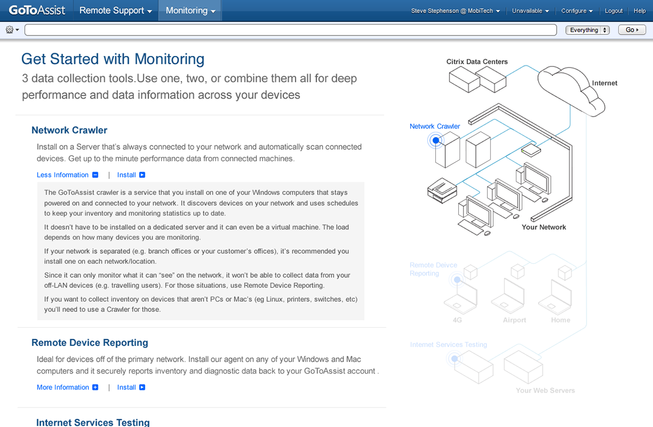Click the Internet Services Testing heading
The height and width of the screenshot is (427, 653).
[x=93, y=422]
